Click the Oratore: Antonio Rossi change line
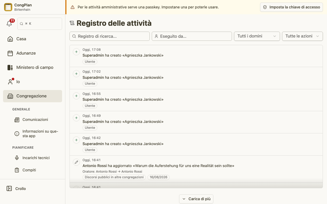The width and height of the screenshot is (327, 204). point(112,171)
